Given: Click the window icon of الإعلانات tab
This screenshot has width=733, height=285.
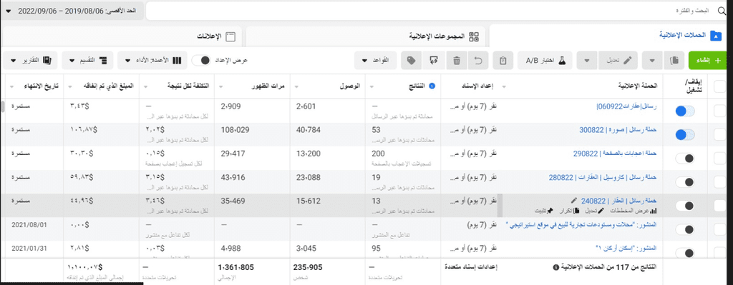Looking at the screenshot, I should click(230, 36).
